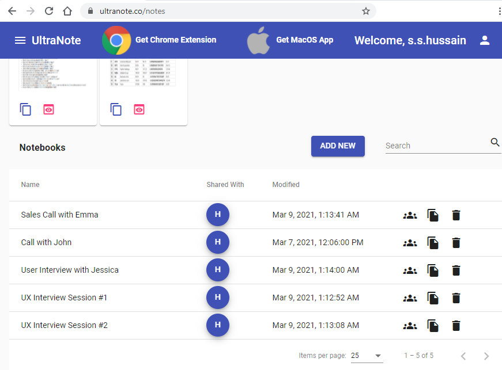Image resolution: width=502 pixels, height=370 pixels.
Task: Preview the second note card
Action: pos(139,109)
